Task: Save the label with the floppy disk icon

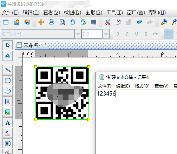Action: point(27,22)
